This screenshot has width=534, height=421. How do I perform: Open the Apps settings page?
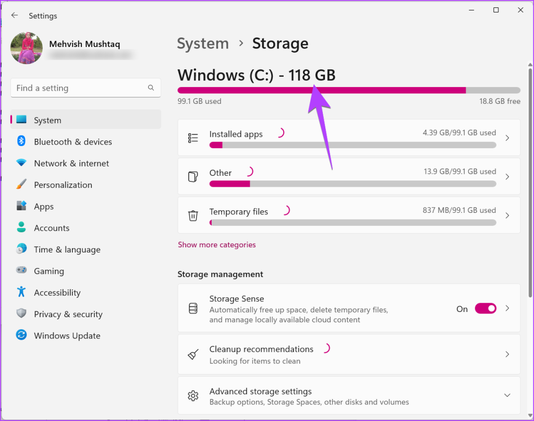44,207
